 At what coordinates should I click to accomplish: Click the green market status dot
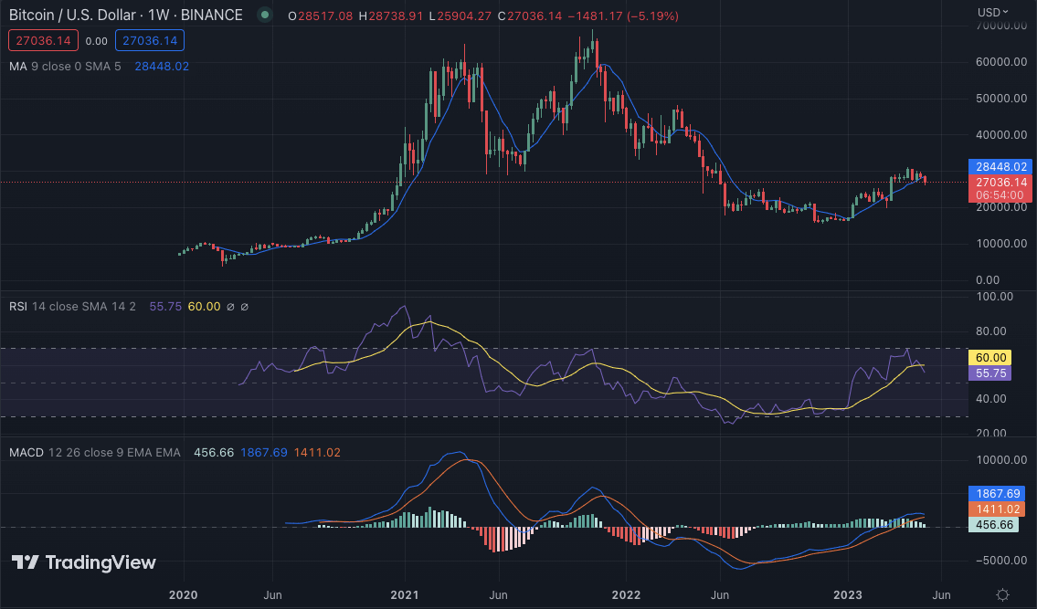click(x=265, y=15)
